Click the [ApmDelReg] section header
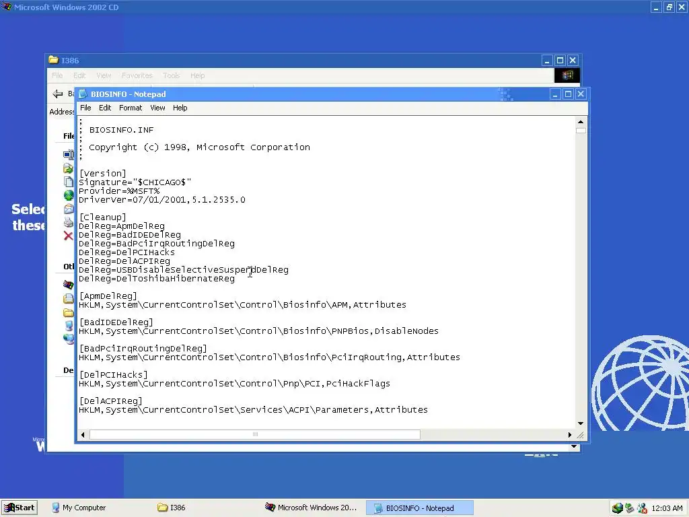Viewport: 689px width, 517px height. click(x=108, y=296)
